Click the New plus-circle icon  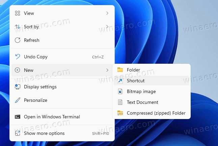click(x=18, y=70)
